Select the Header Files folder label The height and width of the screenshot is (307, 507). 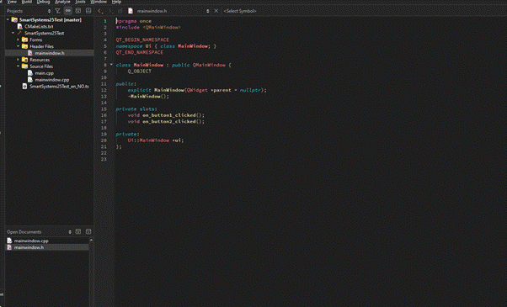pyautogui.click(x=42, y=46)
